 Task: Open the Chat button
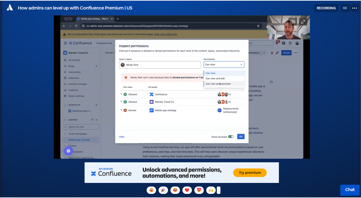(350, 190)
